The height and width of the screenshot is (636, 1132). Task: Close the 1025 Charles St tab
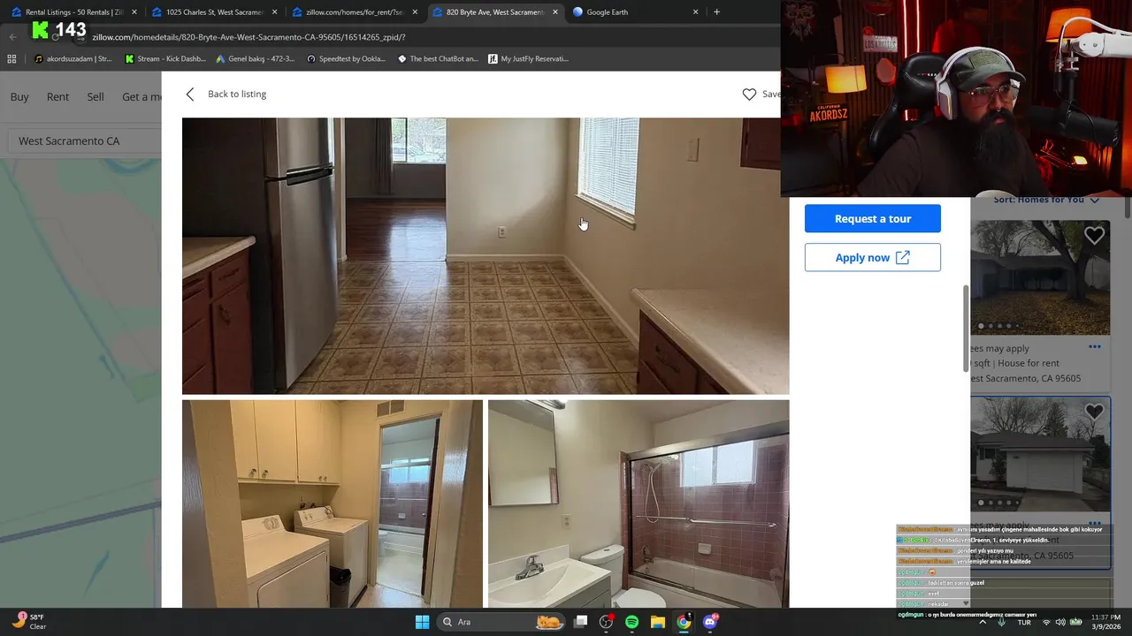274,12
